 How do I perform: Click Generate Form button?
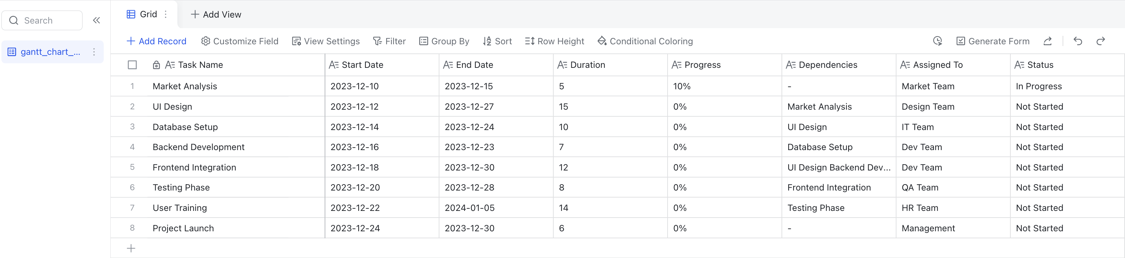coord(993,41)
